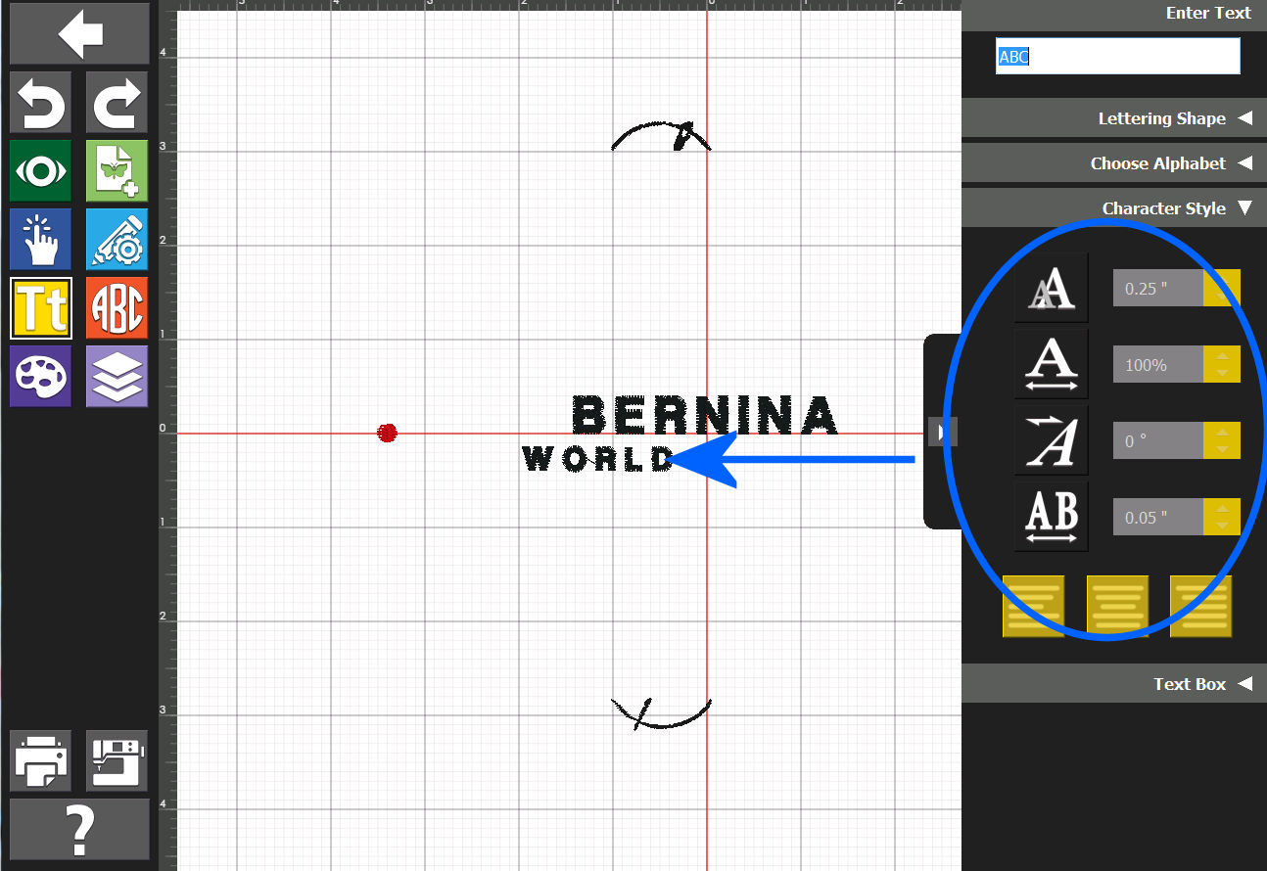The image size is (1267, 871).
Task: Click the top hoop rotation arc handle
Action: pyautogui.click(x=662, y=135)
